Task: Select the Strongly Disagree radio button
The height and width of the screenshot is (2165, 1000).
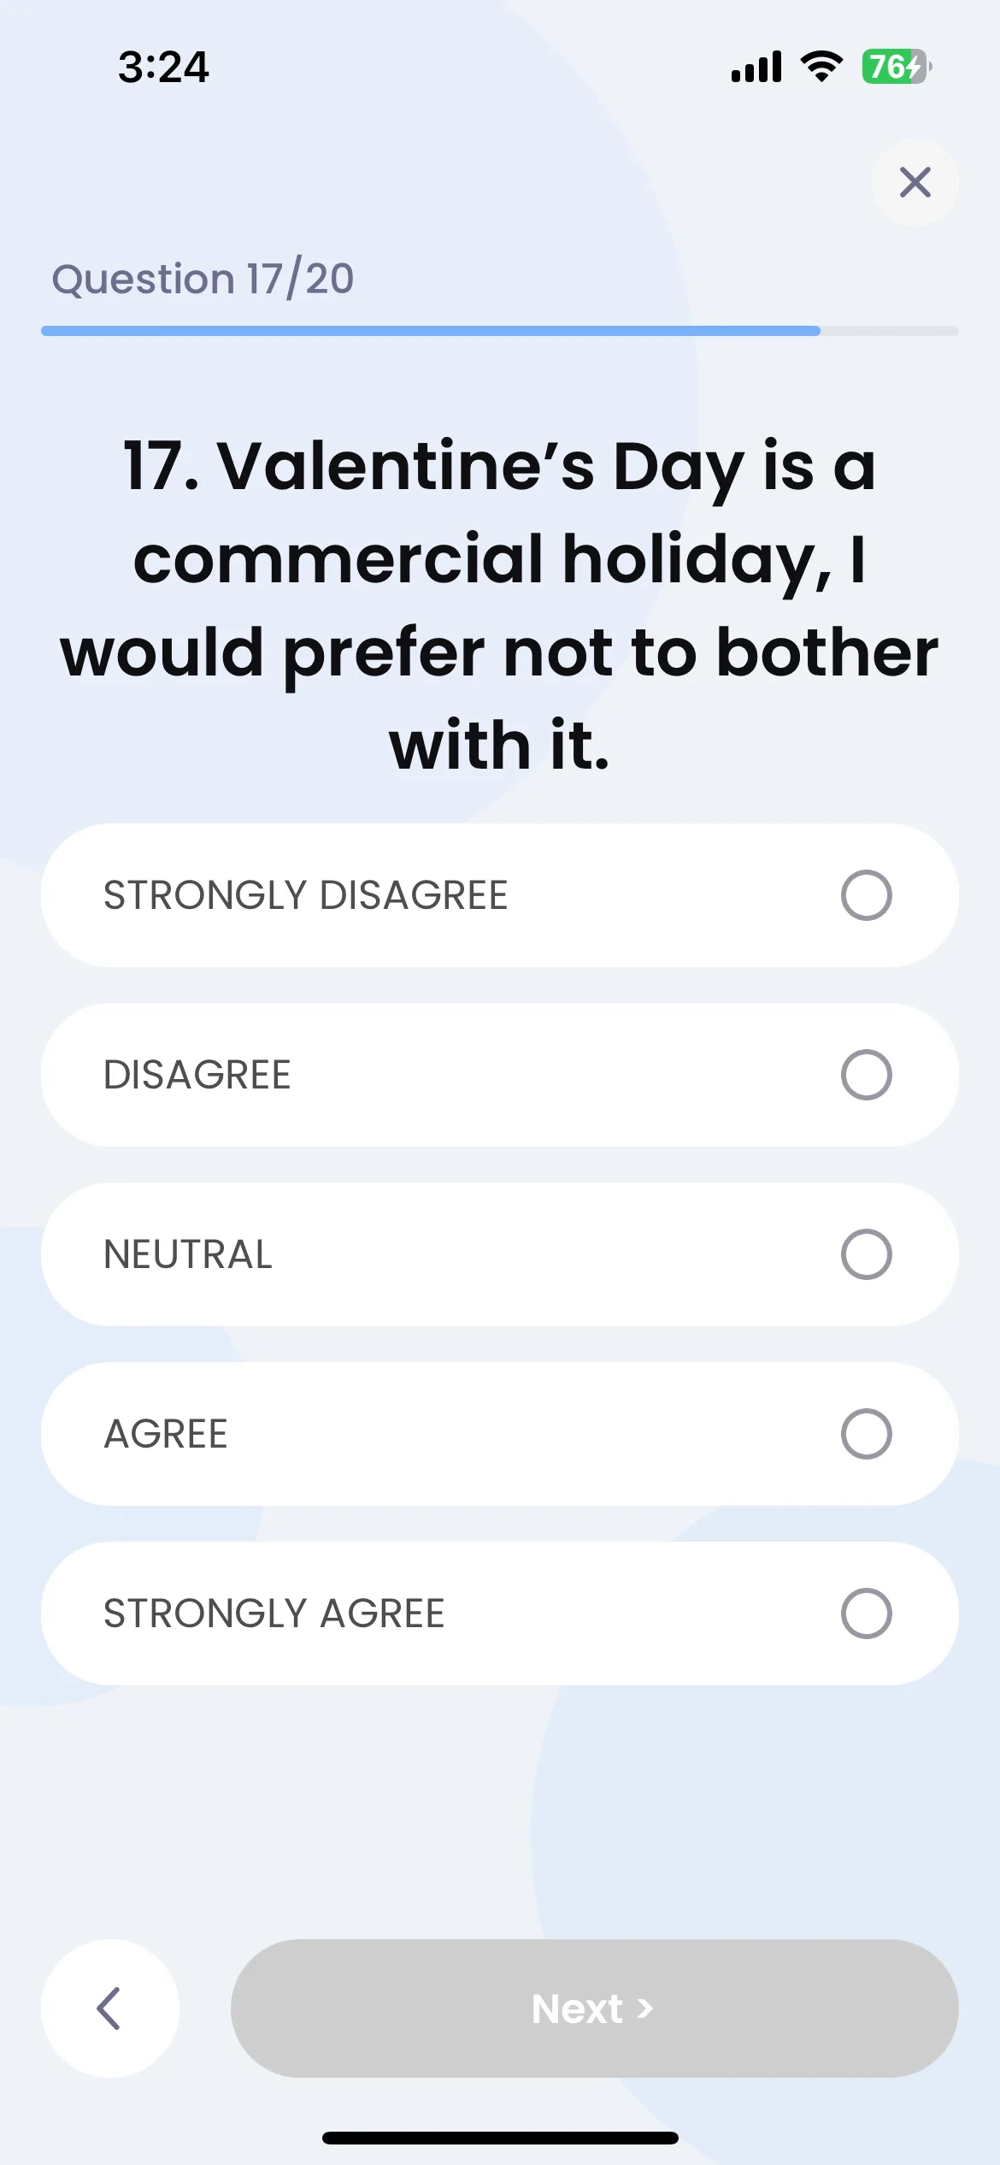Action: [x=866, y=895]
